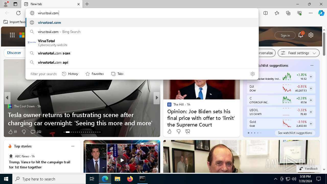This screenshot has height=184, width=327.
Task: Open the Copilot sidebar icon
Action: pos(321,13)
